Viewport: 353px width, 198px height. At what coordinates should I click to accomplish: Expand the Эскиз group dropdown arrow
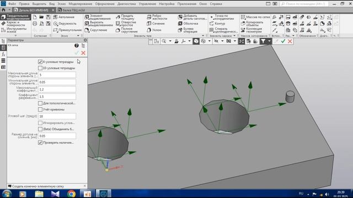(x=78, y=36)
